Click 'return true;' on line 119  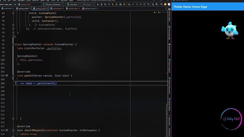point(29,134)
